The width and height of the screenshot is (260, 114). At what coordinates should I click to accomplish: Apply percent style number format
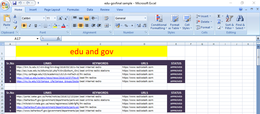[126, 26]
